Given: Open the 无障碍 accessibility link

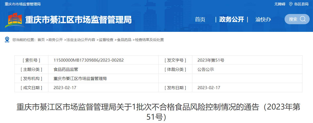Looking at the screenshot, I should tap(280, 4).
